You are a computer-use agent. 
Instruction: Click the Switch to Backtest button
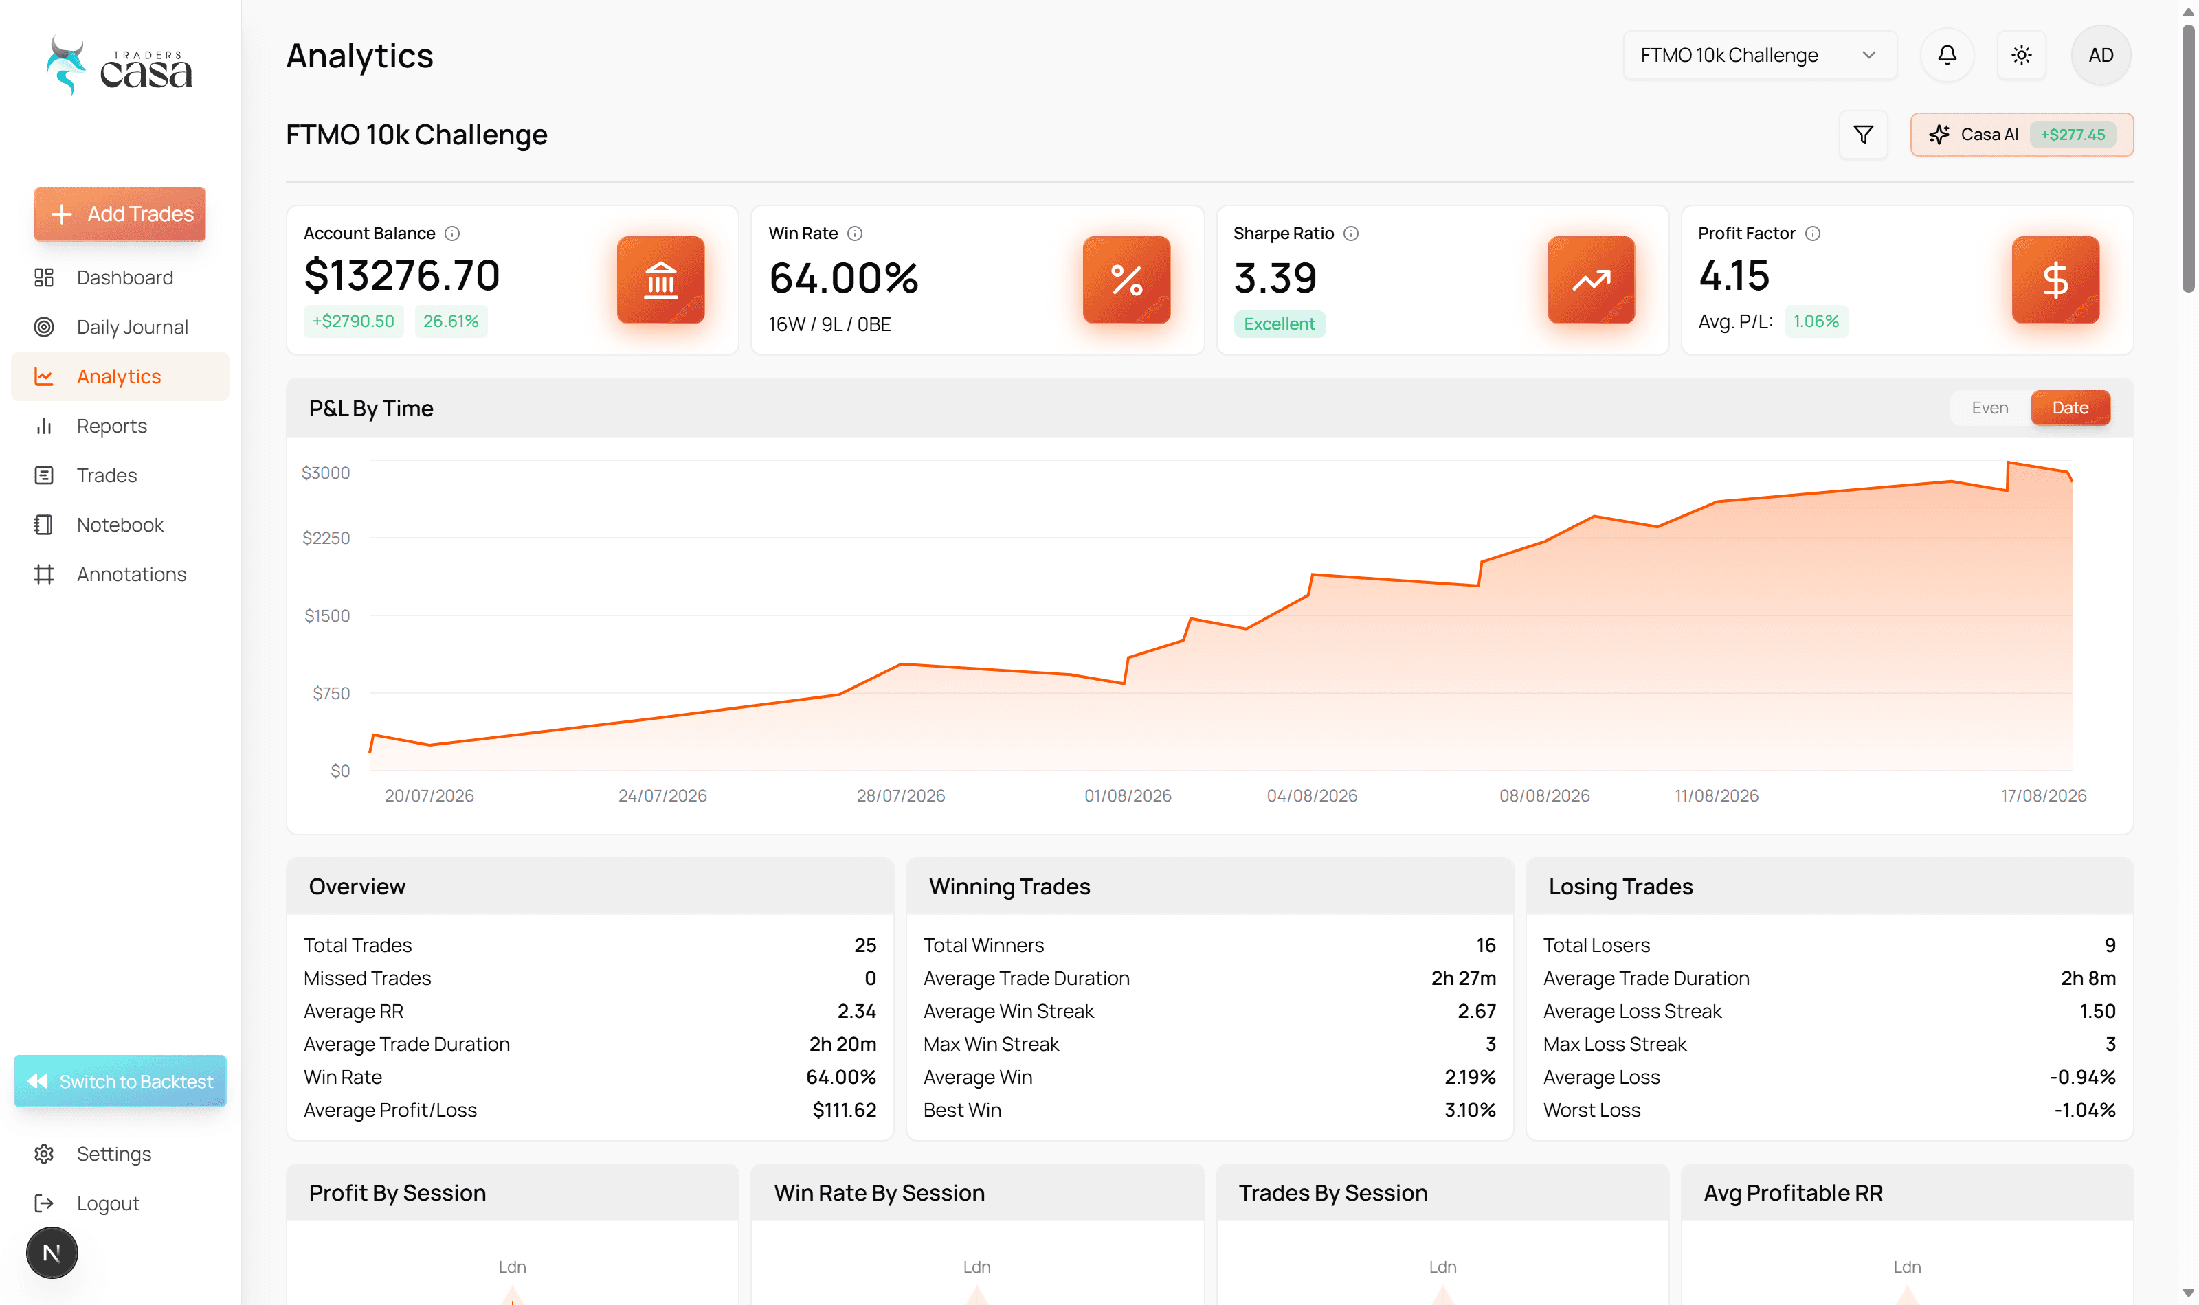[120, 1081]
